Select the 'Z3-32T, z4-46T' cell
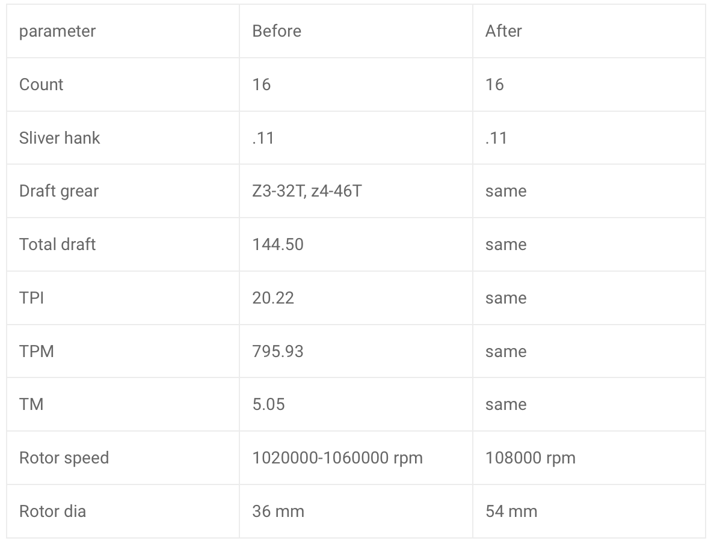717x547 pixels. 355,192
